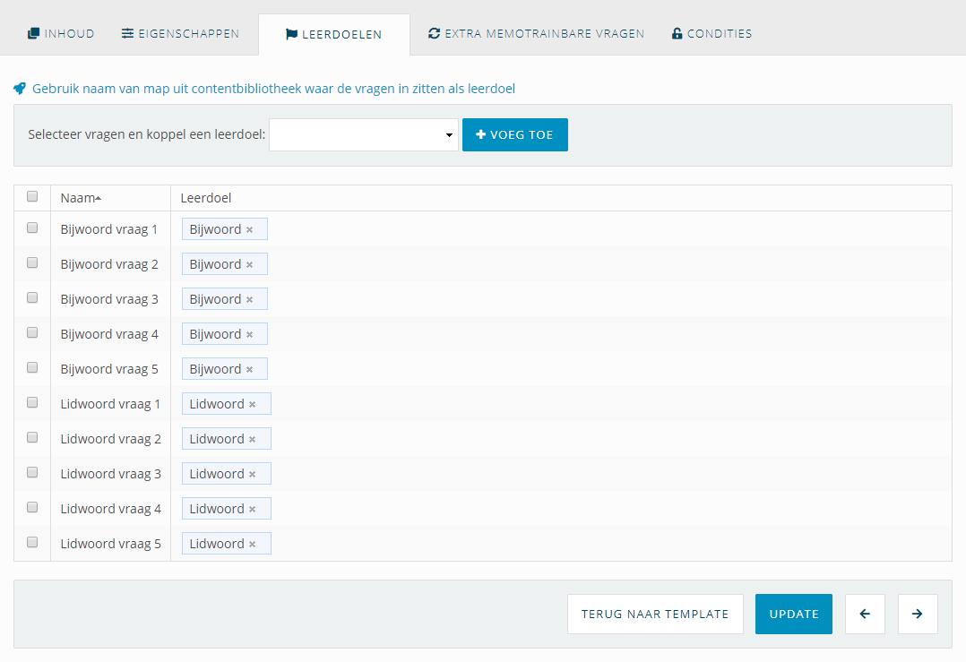Check the box for Lidwoord vraag 5
Image resolution: width=966 pixels, height=662 pixels.
click(x=32, y=543)
